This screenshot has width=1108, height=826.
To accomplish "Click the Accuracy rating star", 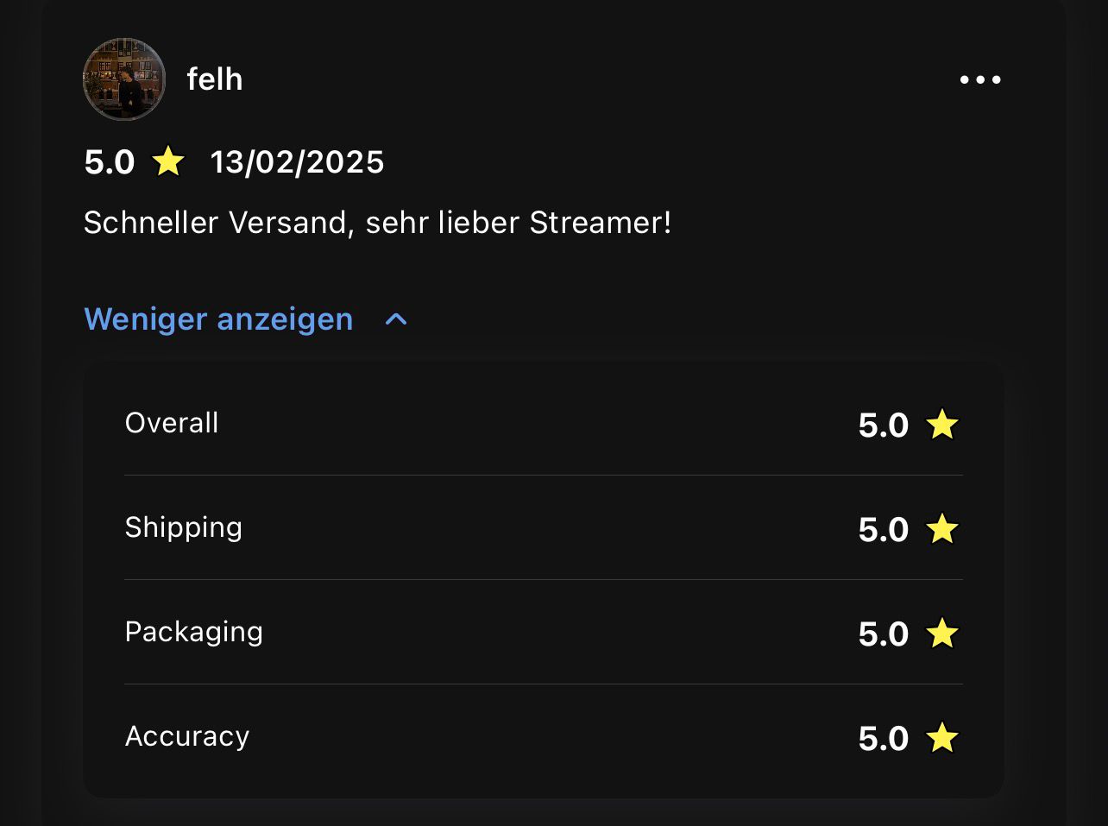I will click(x=941, y=738).
